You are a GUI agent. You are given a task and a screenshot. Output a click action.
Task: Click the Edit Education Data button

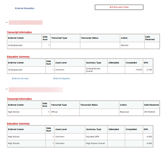119,7
